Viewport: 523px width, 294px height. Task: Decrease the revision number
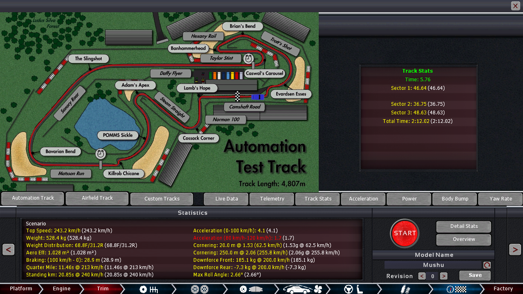click(x=422, y=276)
